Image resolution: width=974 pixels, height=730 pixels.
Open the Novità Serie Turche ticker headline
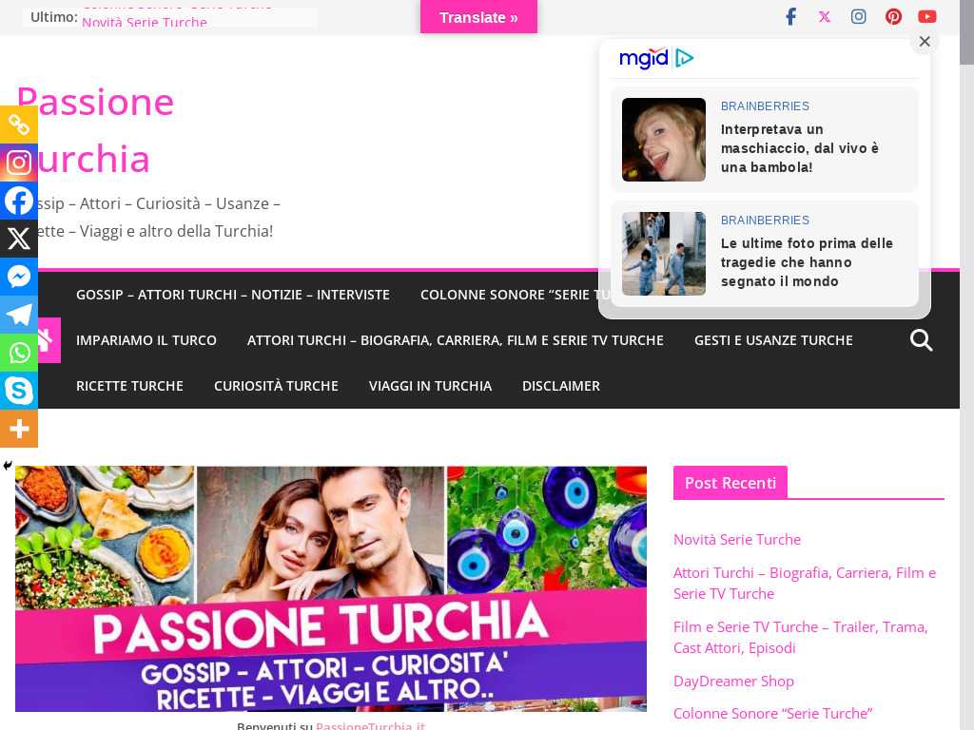pyautogui.click(x=145, y=23)
